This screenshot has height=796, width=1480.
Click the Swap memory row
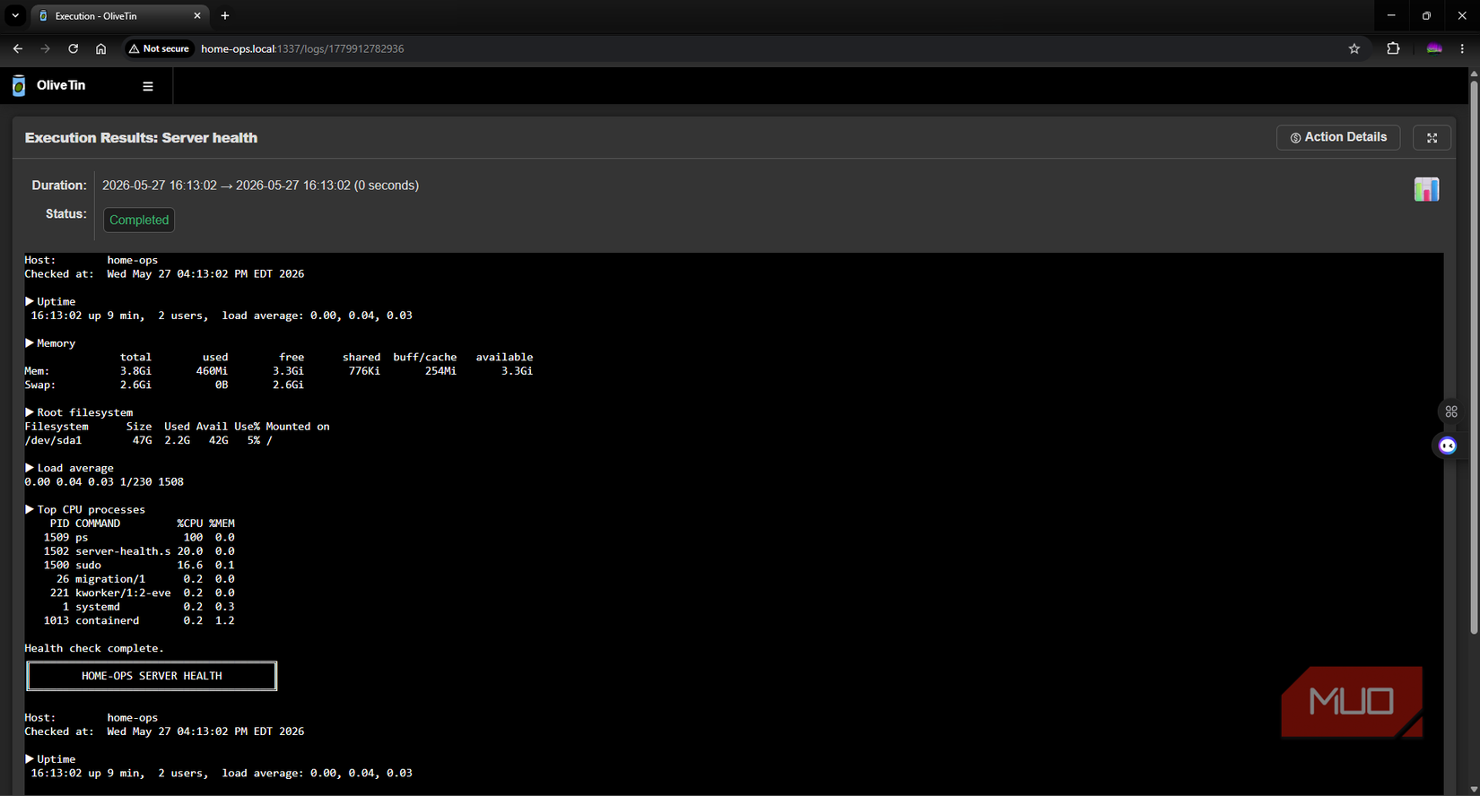[164, 385]
